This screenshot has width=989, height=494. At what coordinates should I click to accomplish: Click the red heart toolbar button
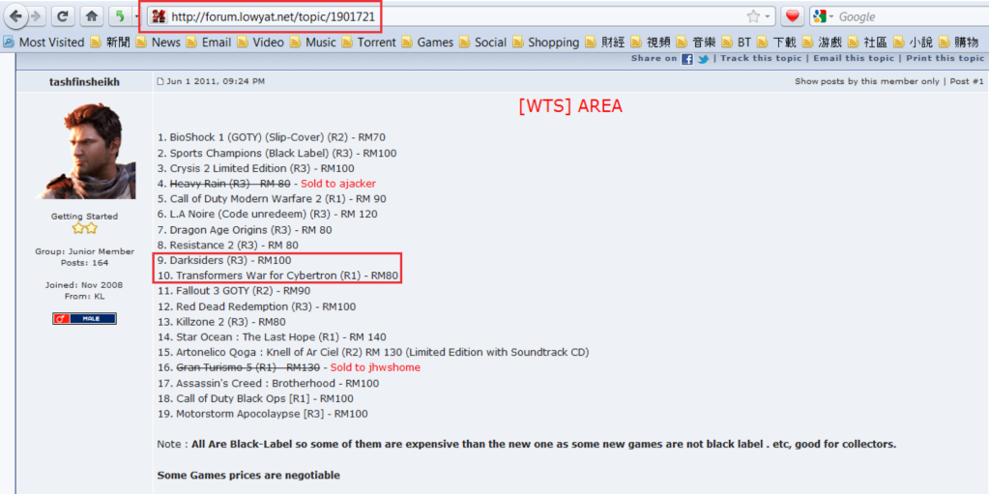point(792,16)
